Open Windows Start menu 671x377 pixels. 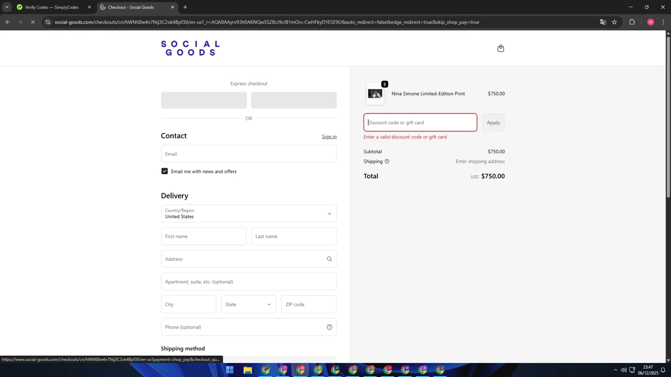(x=230, y=370)
